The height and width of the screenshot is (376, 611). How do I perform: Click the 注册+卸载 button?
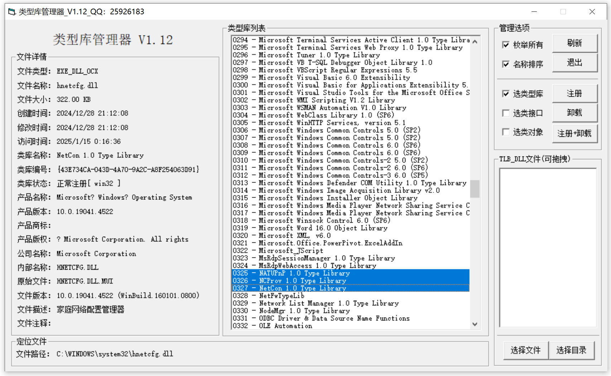click(x=574, y=133)
